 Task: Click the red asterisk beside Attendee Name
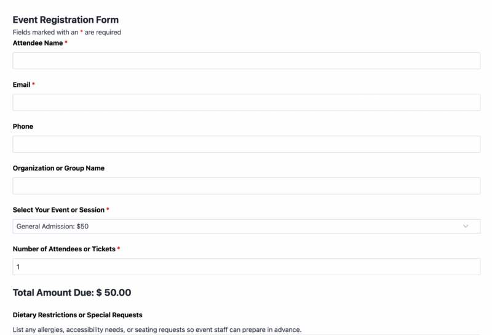pyautogui.click(x=66, y=42)
